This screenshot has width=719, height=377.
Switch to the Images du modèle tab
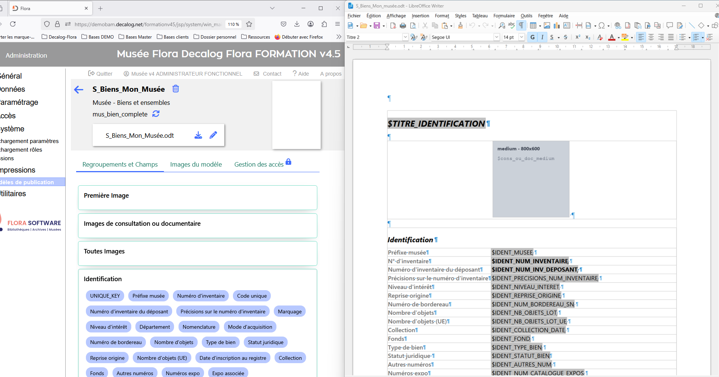[196, 164]
